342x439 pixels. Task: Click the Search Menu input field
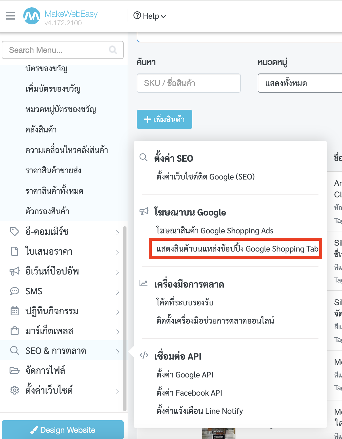pos(63,50)
